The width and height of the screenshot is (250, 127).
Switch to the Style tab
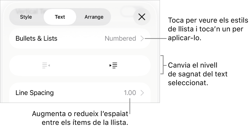pyautogui.click(x=26, y=17)
